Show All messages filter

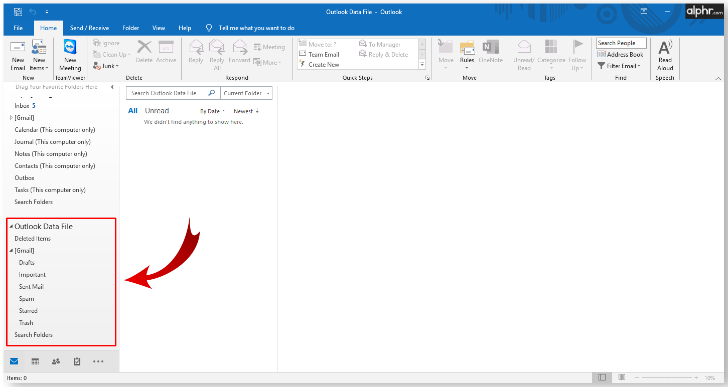(132, 111)
